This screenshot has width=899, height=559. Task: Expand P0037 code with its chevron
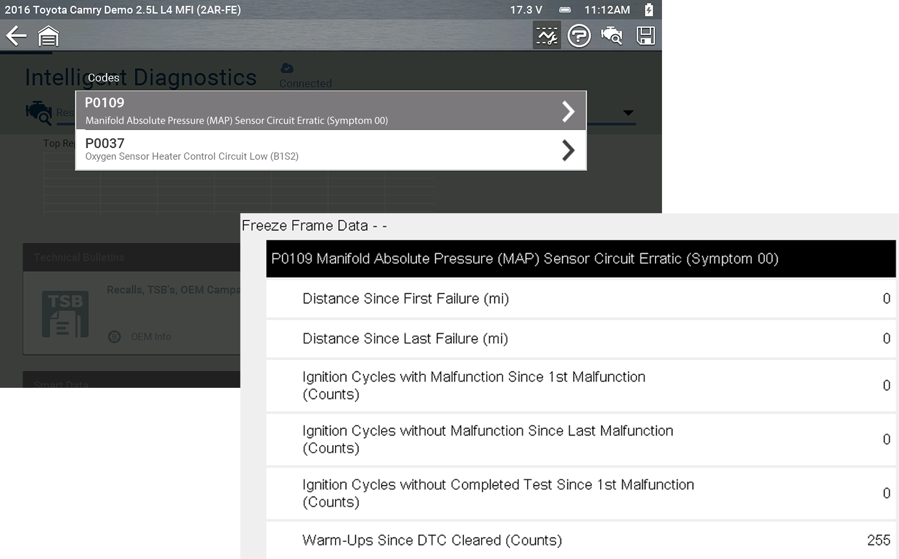pos(568,150)
